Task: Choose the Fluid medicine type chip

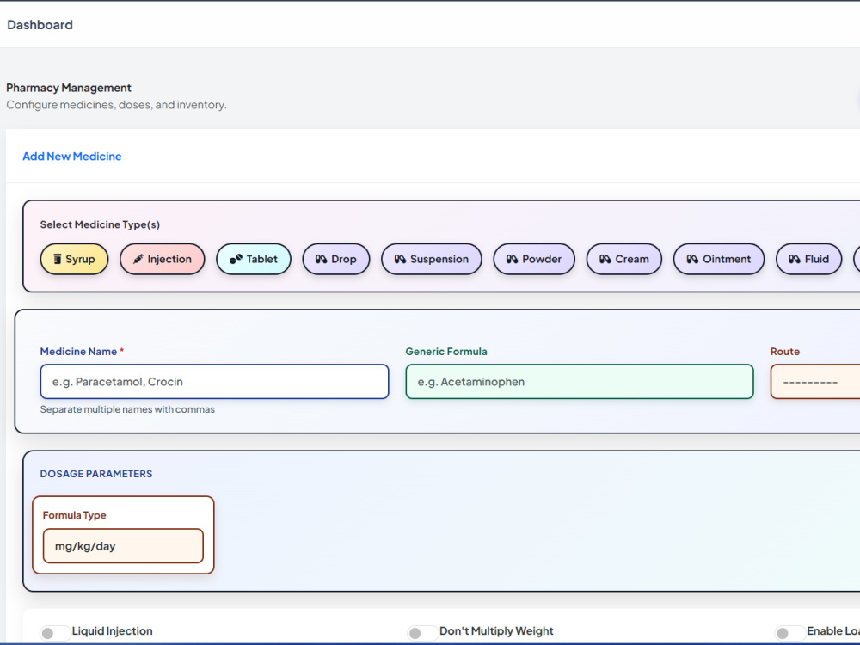Action: click(808, 259)
